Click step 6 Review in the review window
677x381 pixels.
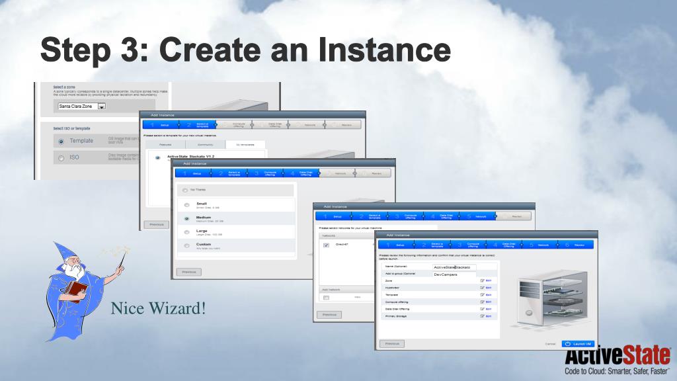click(576, 245)
